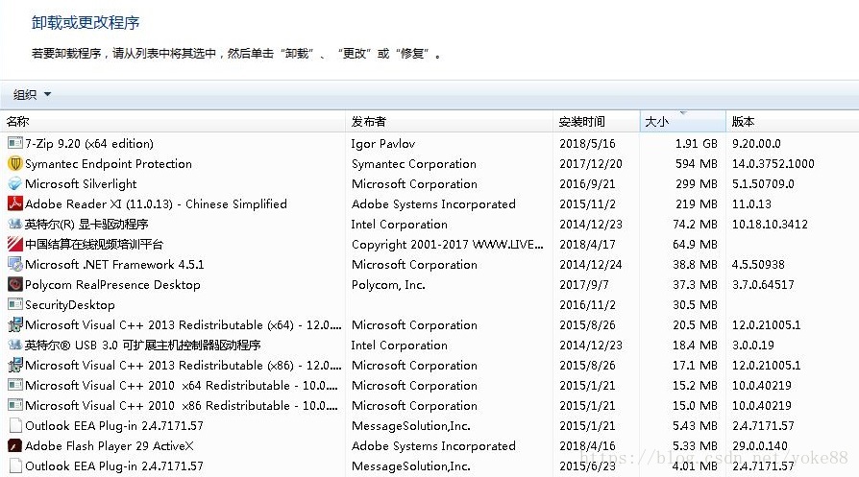Image resolution: width=859 pixels, height=477 pixels.
Task: Click size value 1.91 GB
Action: coord(696,143)
